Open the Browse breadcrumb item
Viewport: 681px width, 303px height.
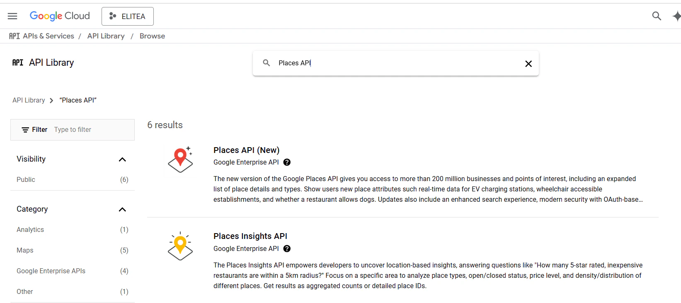(152, 36)
